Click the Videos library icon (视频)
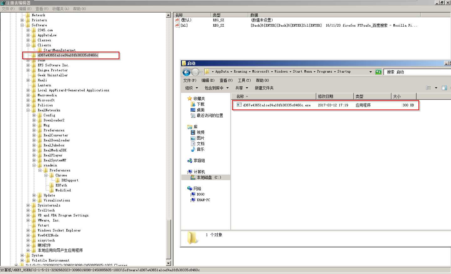451x274 pixels. click(x=193, y=132)
